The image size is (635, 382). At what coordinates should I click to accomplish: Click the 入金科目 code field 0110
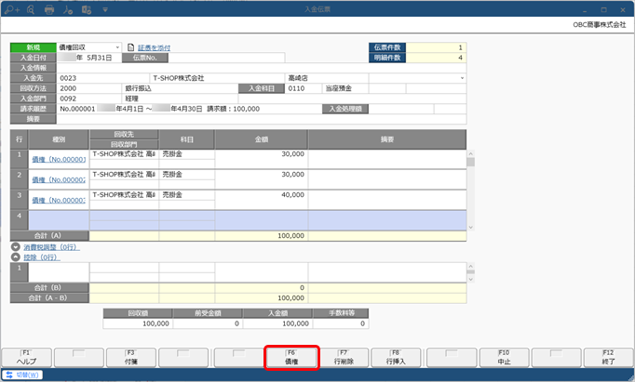304,88
